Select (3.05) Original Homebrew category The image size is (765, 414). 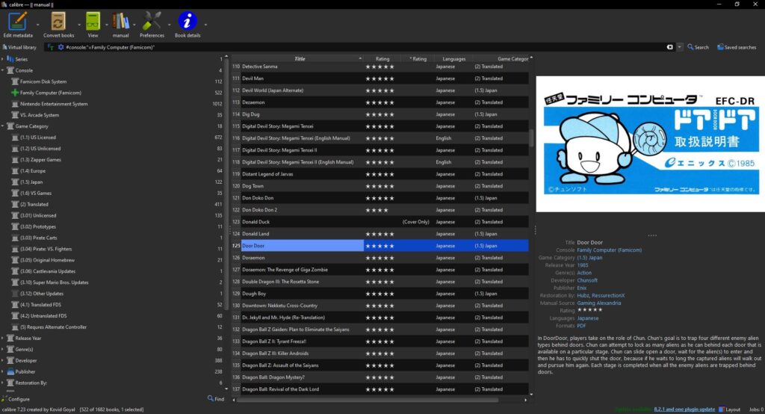(x=47, y=260)
